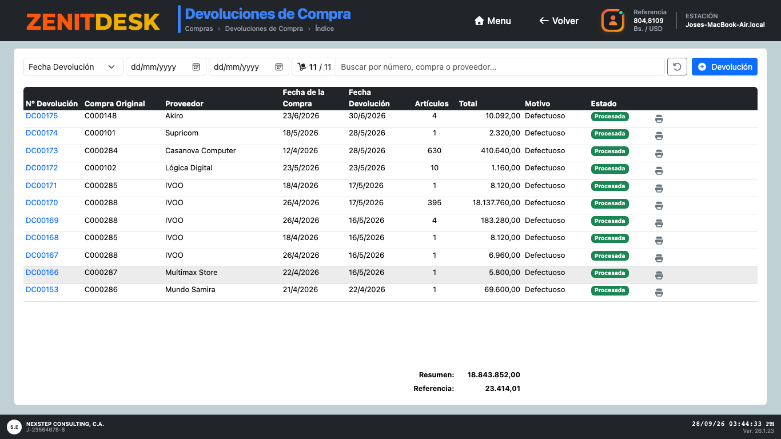Click Devoluciones de Compra breadcrumb link

[x=264, y=29]
